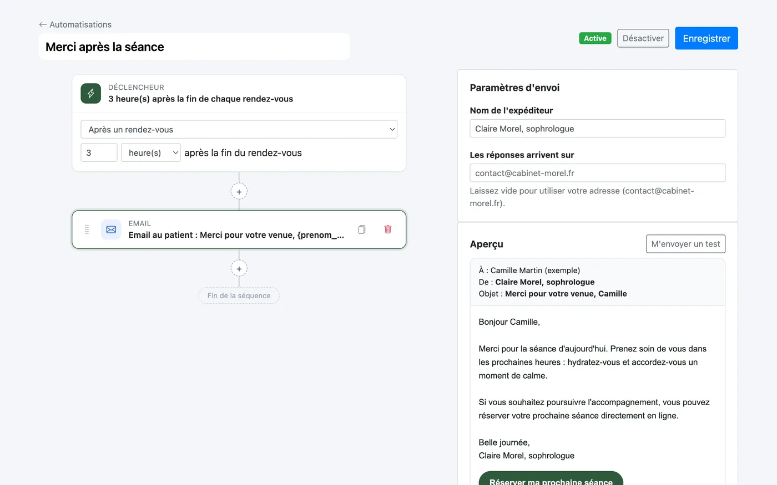Click the sender name field 'Claire Morel, sophrologue'
Screen dimensions: 777x485
(x=597, y=129)
